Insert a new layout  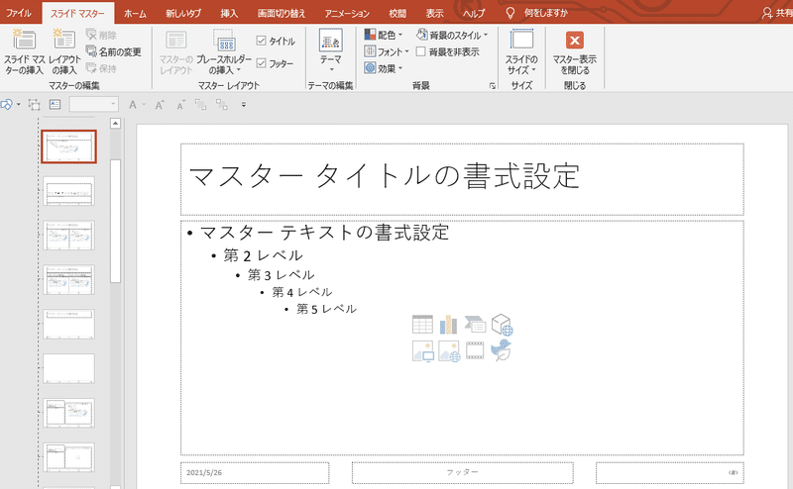[64, 51]
